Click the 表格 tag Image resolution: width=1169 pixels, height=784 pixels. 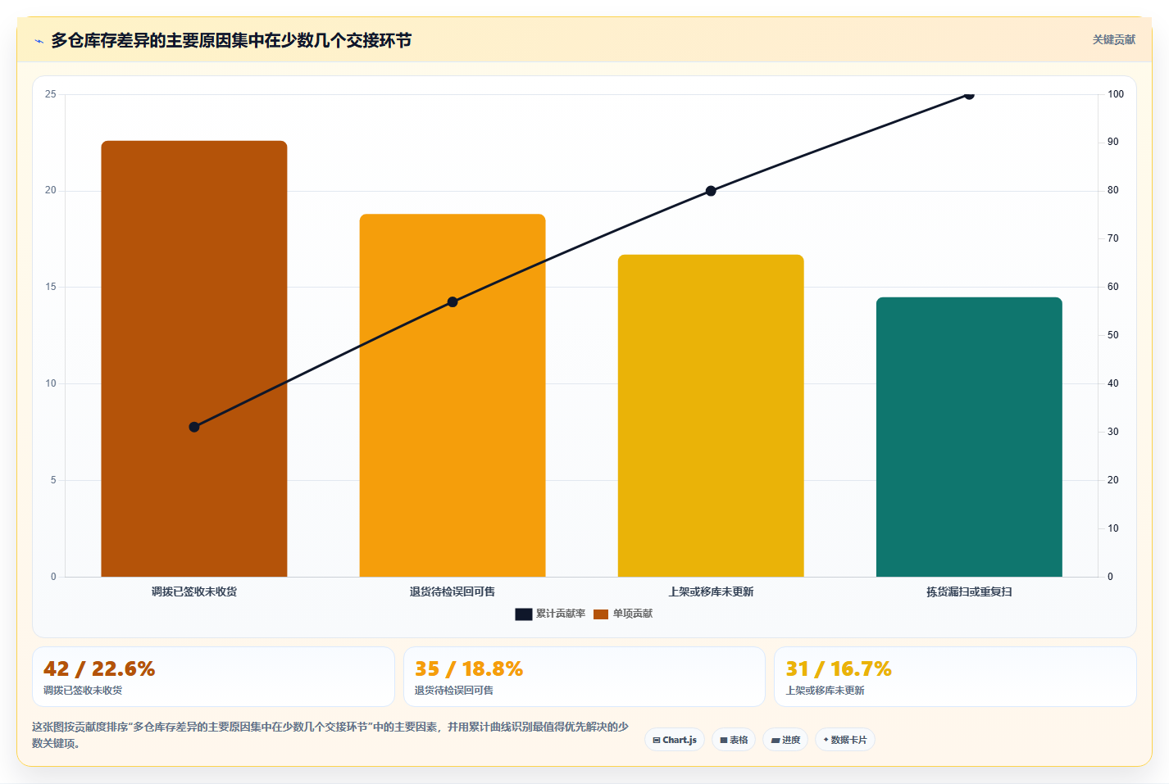click(734, 740)
